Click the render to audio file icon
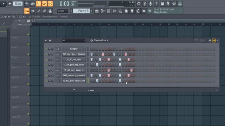 (x=168, y=4)
